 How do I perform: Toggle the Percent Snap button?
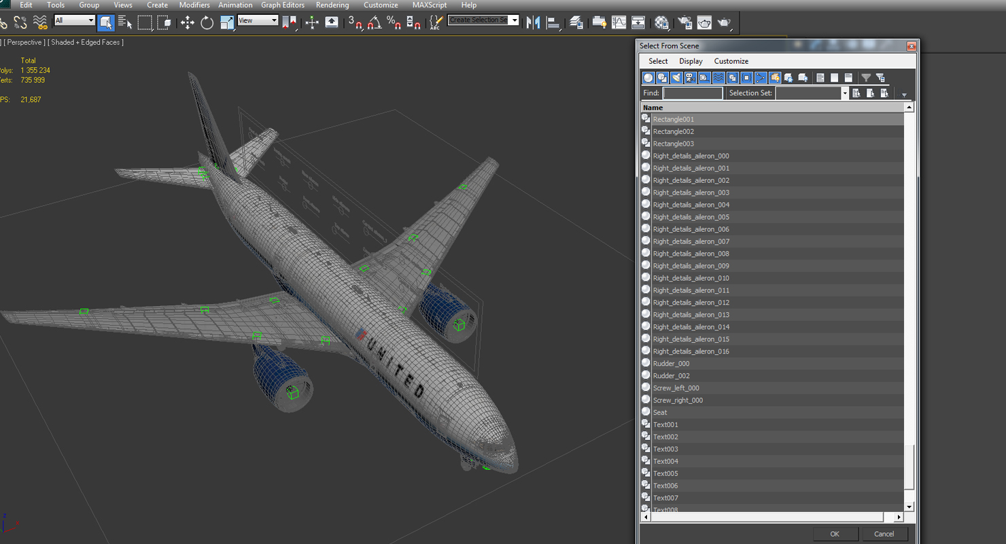coord(394,22)
